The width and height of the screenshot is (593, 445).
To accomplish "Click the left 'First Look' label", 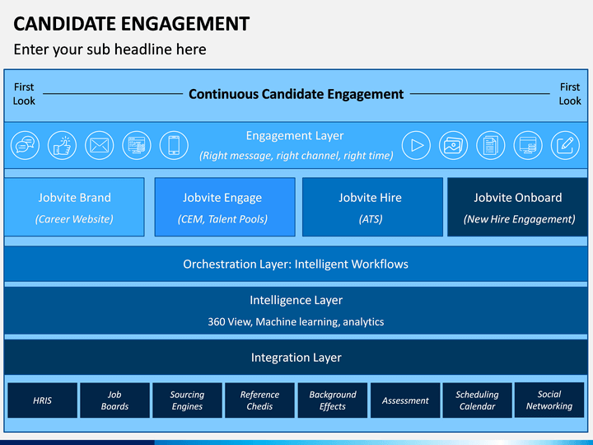I will point(24,94).
